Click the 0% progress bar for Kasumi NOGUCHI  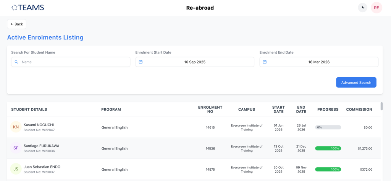(x=328, y=127)
